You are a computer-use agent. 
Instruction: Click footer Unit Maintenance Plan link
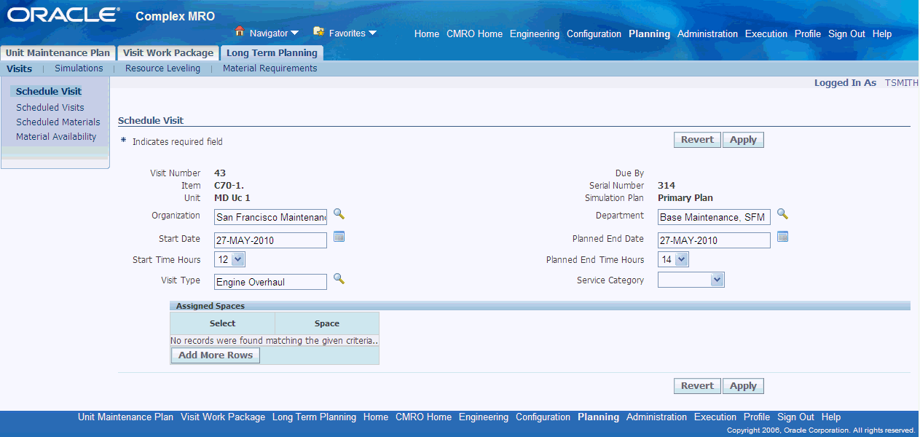pyautogui.click(x=125, y=417)
